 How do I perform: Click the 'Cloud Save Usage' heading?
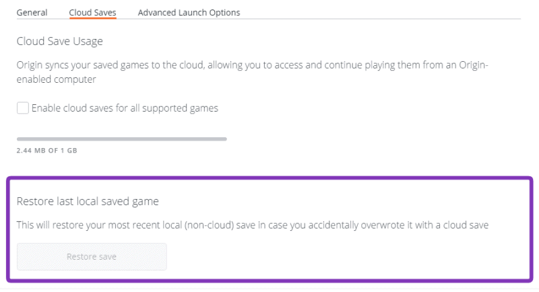59,42
